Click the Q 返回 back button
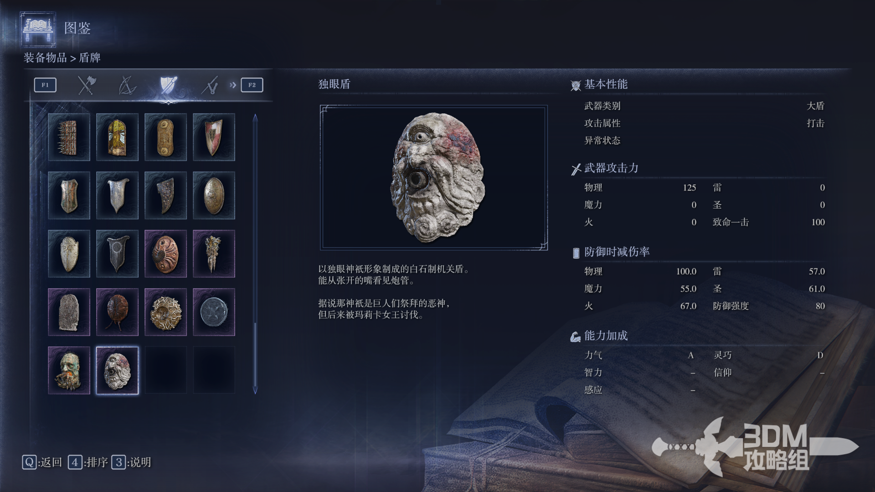 [x=42, y=462]
